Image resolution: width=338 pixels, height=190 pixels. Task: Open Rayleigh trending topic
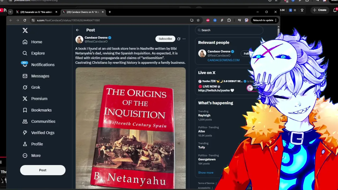(x=204, y=115)
